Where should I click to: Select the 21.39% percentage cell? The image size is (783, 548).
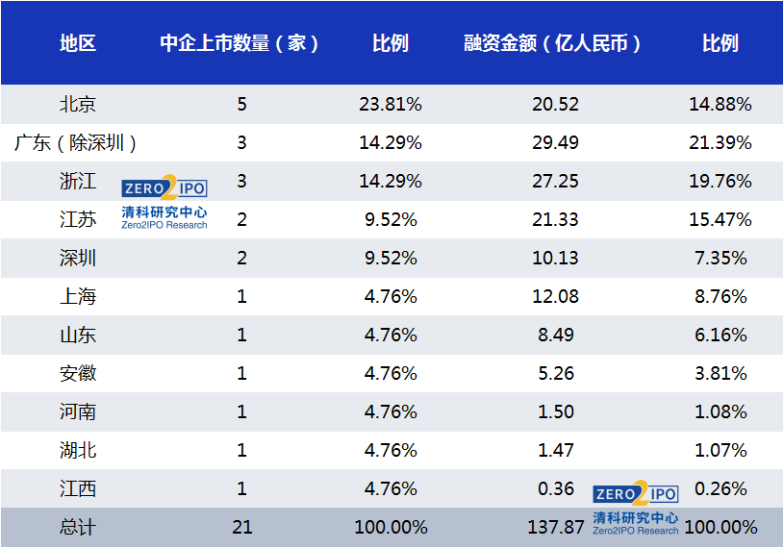[x=720, y=142]
